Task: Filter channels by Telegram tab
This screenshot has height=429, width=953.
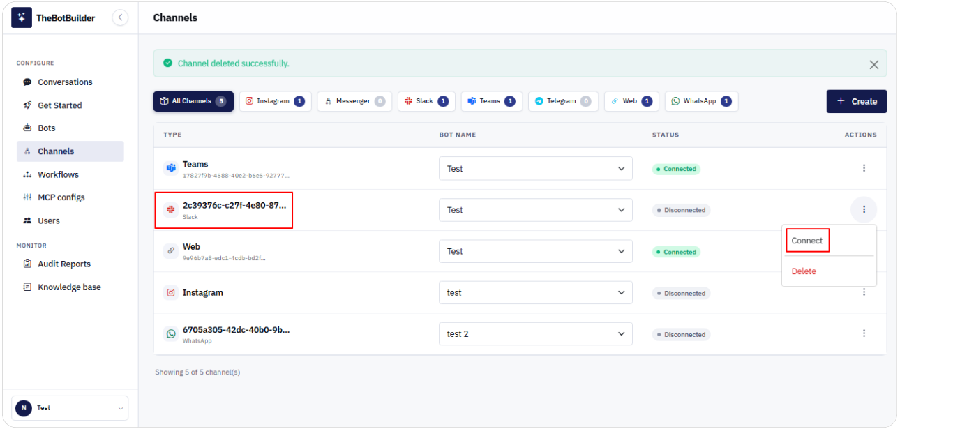Action: pos(563,101)
